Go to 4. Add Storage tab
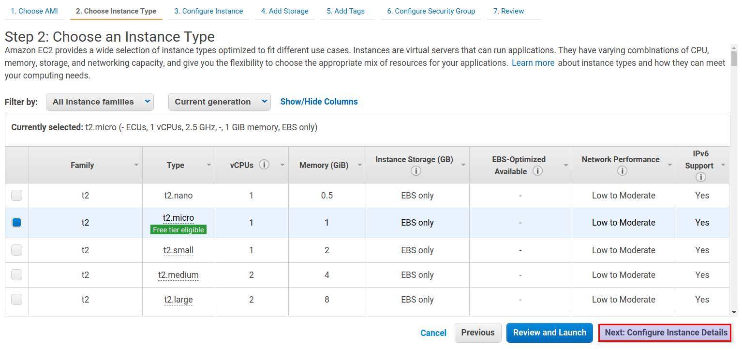The width and height of the screenshot is (742, 350). [284, 11]
